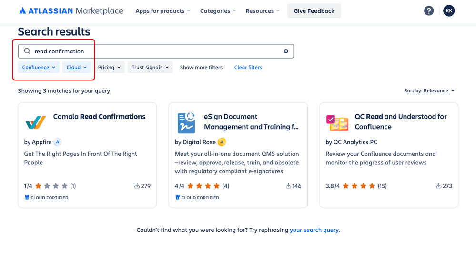The width and height of the screenshot is (476, 259).
Task: Expand the Resources menu
Action: [x=263, y=11]
